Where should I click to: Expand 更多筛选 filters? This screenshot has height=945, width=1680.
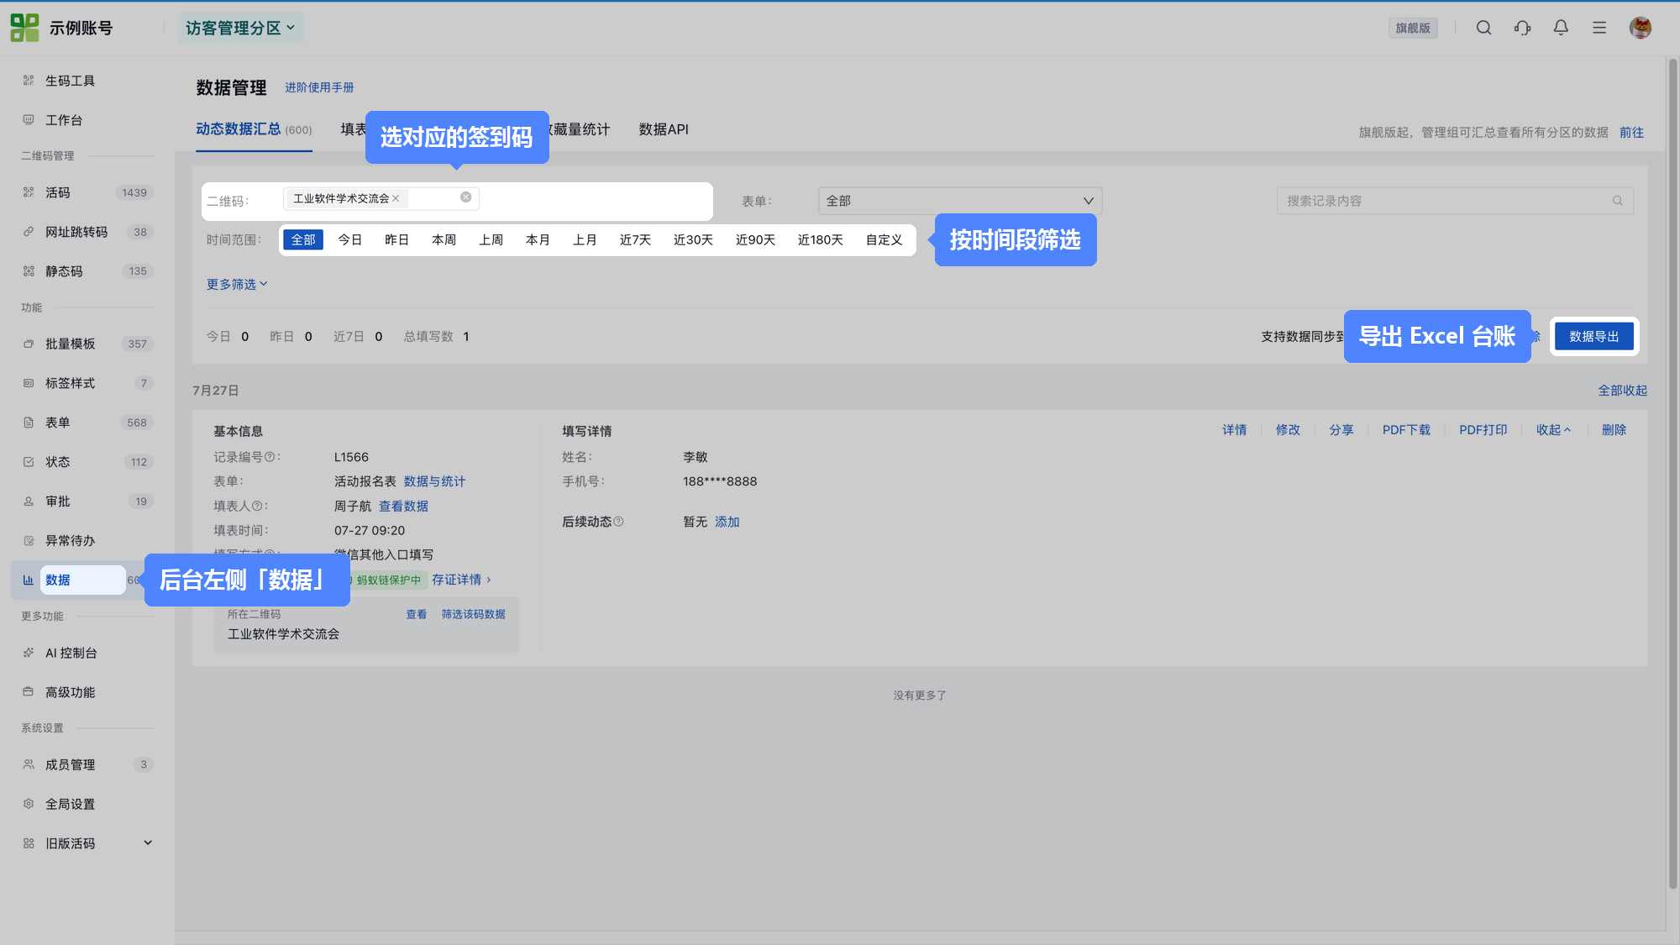pos(237,284)
